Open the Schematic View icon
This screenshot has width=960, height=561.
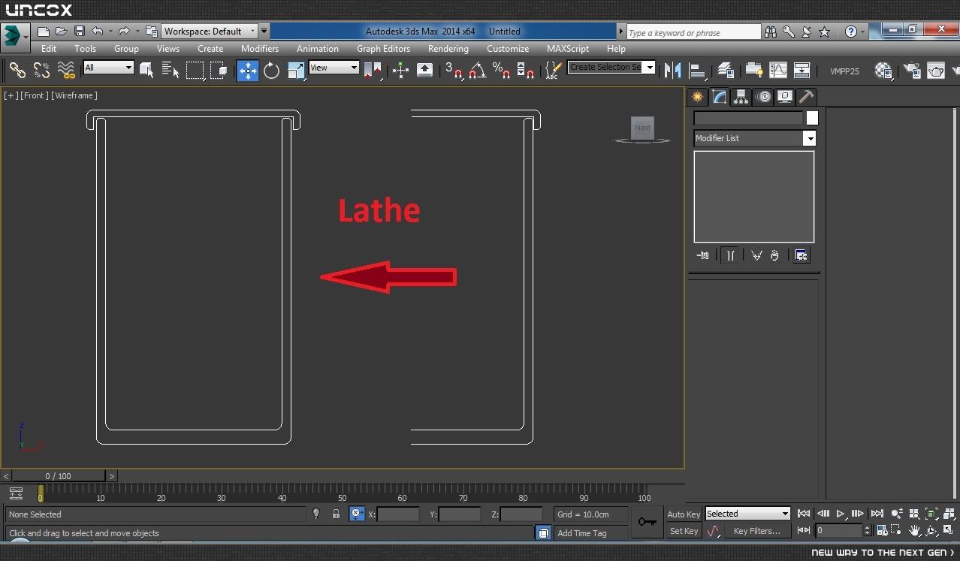click(x=802, y=71)
